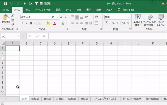Click the select all corner triangle
The width and height of the screenshot is (167, 105).
pyautogui.click(x=3, y=43)
